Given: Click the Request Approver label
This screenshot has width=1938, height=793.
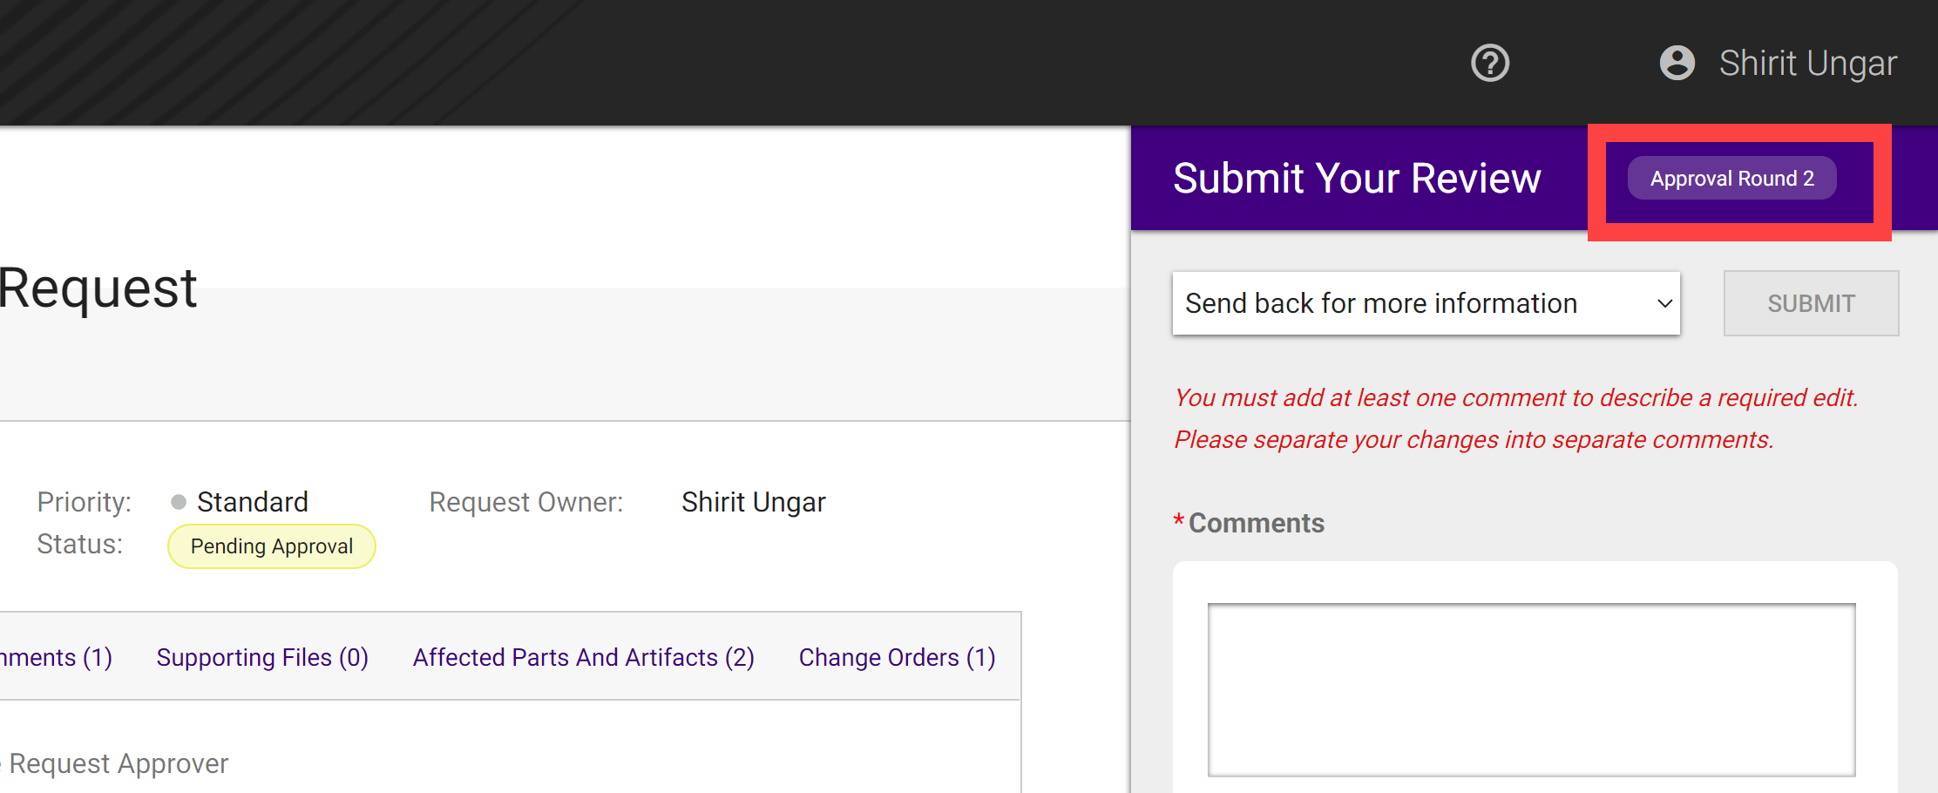Looking at the screenshot, I should (119, 763).
